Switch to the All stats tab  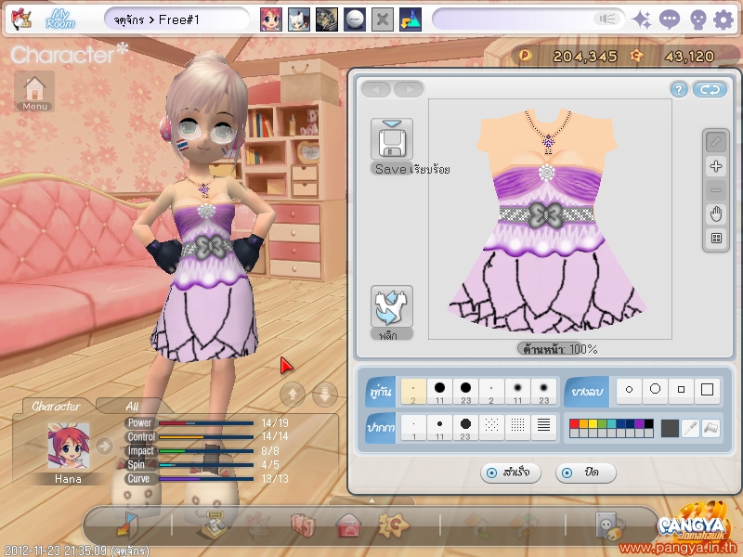[132, 406]
